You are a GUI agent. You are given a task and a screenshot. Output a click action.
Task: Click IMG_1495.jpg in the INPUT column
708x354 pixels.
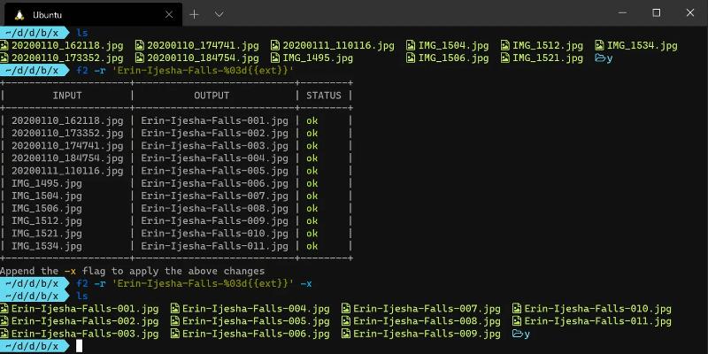(46, 183)
